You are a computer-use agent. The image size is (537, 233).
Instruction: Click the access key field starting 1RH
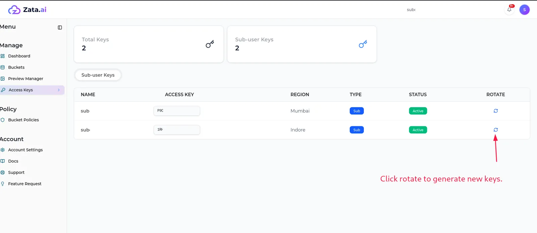177,130
